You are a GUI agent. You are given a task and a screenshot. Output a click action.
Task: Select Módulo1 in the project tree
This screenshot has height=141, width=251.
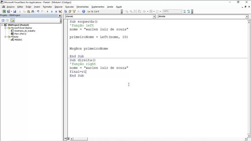coord(18,40)
